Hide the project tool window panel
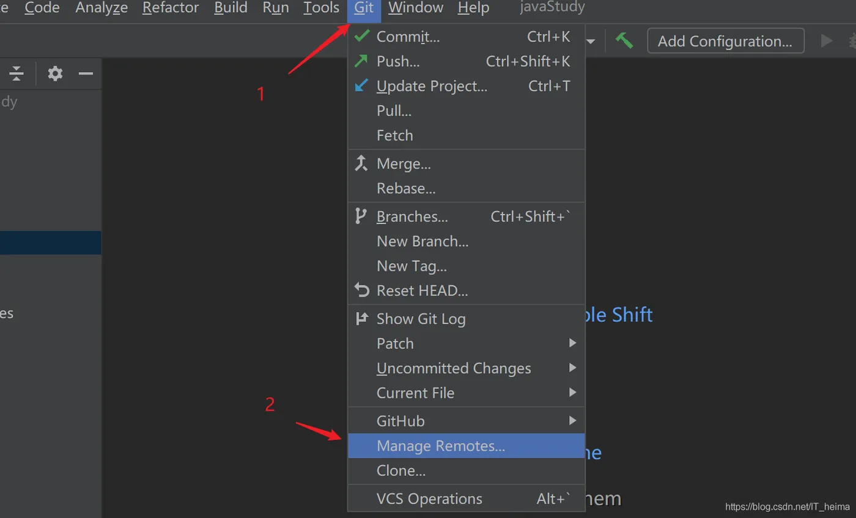 86,74
